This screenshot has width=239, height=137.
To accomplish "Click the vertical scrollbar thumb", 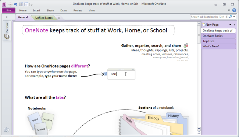I will tap(199, 35).
